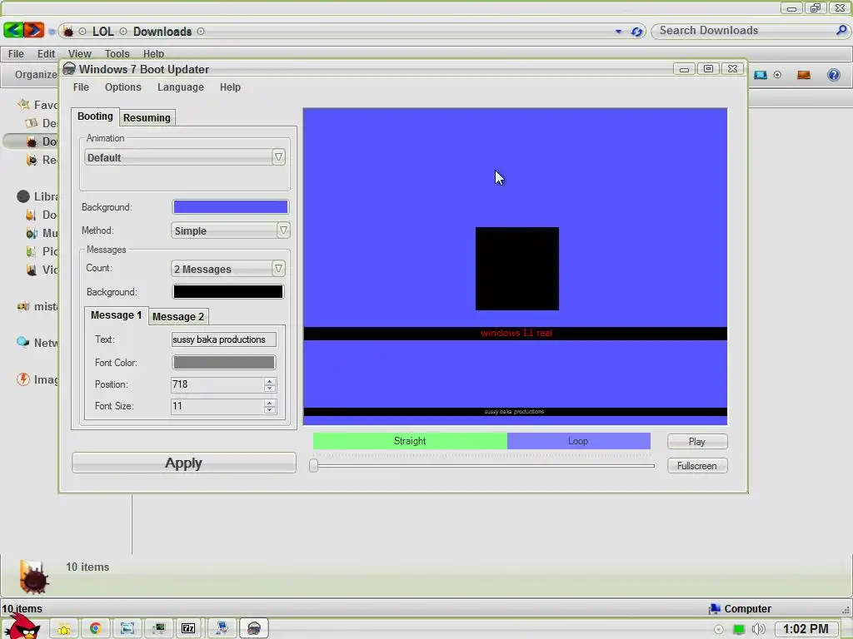Open Boot Updater Help menu
This screenshot has width=853, height=639.
tap(230, 87)
